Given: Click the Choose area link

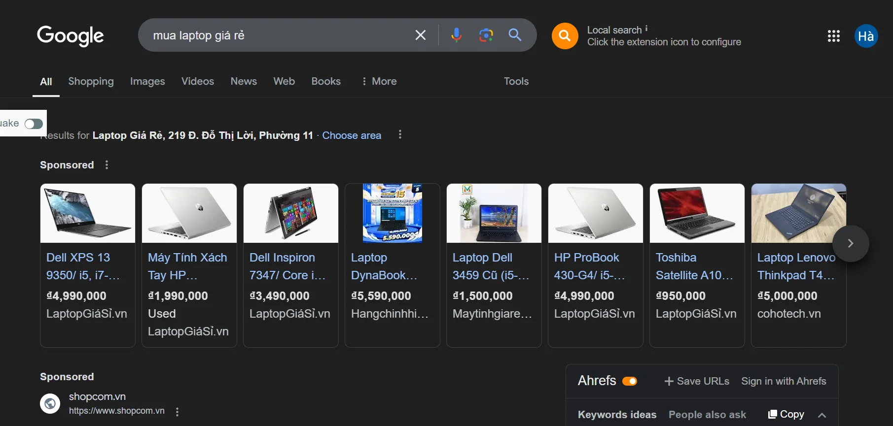Looking at the screenshot, I should coord(352,135).
